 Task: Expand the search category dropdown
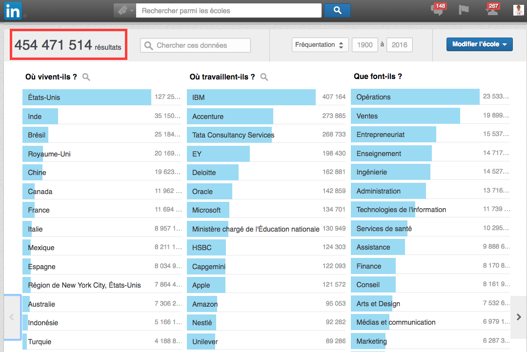pyautogui.click(x=124, y=11)
